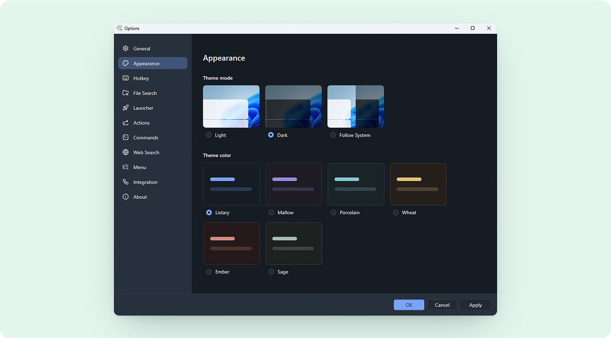Click the Appearance palette icon
Viewport: 611px width, 338px height.
[126, 63]
